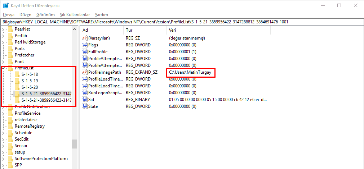
Task: Collapse the ProfileList tree node
Action: 3,68
